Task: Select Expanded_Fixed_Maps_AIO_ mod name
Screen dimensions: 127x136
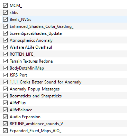Action: 36,131
